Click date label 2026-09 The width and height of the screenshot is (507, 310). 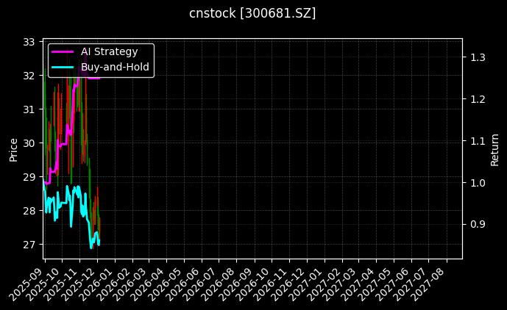pyautogui.click(x=235, y=284)
